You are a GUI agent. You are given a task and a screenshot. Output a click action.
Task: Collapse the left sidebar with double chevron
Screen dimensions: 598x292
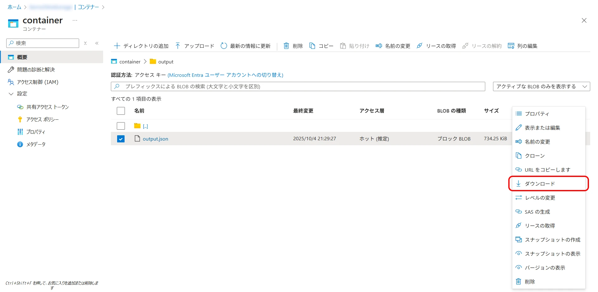pos(97,43)
